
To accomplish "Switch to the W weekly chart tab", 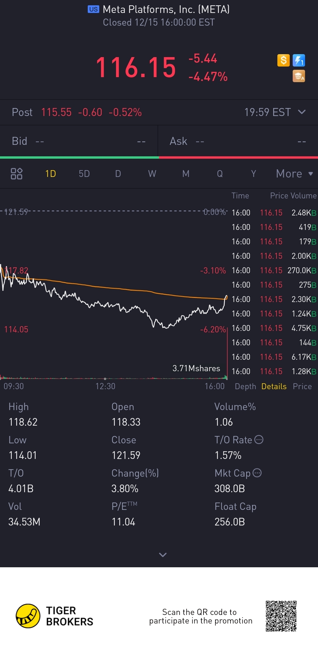I will click(152, 174).
